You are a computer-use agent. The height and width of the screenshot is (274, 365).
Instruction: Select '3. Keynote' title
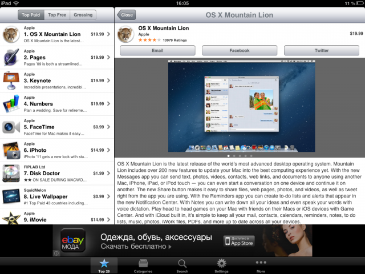[x=37, y=80]
